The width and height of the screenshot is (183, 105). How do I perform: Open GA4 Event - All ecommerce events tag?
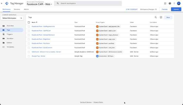(x=46, y=52)
